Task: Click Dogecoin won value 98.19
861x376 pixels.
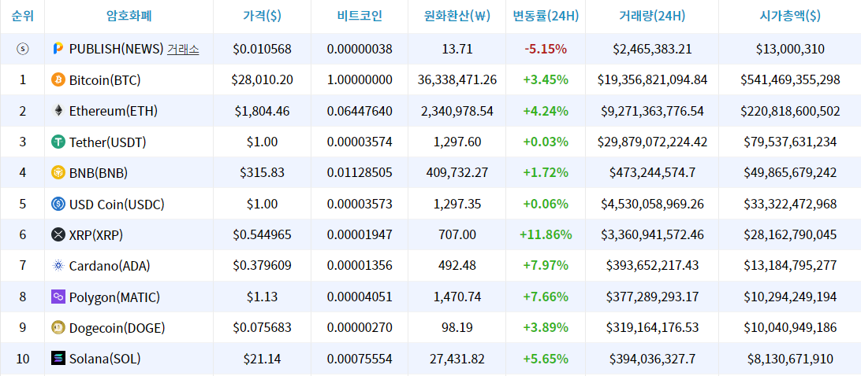Action: [457, 328]
